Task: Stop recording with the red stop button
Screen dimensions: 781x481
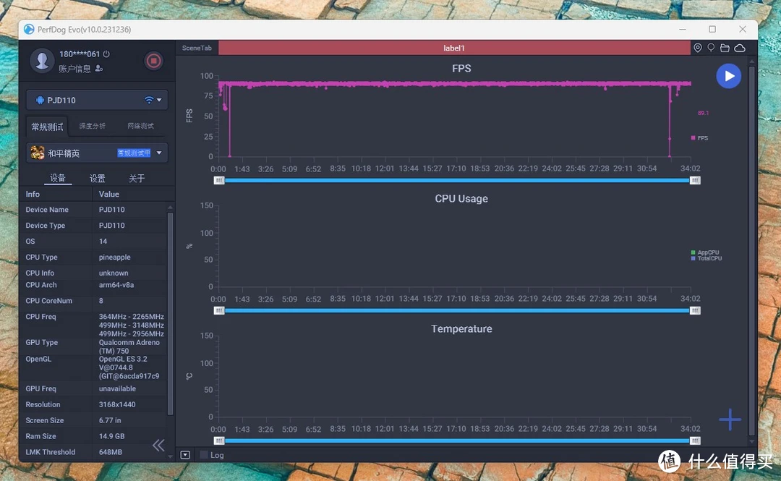Action: [x=153, y=61]
